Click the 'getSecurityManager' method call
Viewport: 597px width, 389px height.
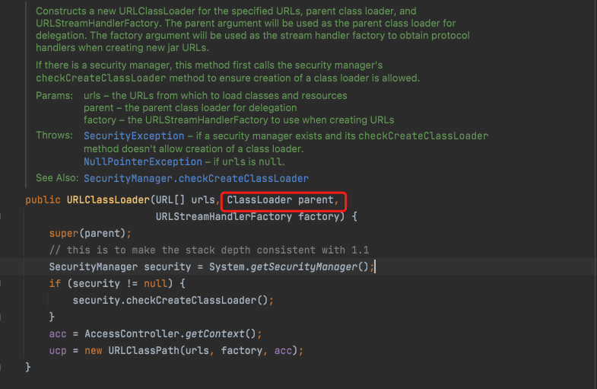tap(304, 267)
